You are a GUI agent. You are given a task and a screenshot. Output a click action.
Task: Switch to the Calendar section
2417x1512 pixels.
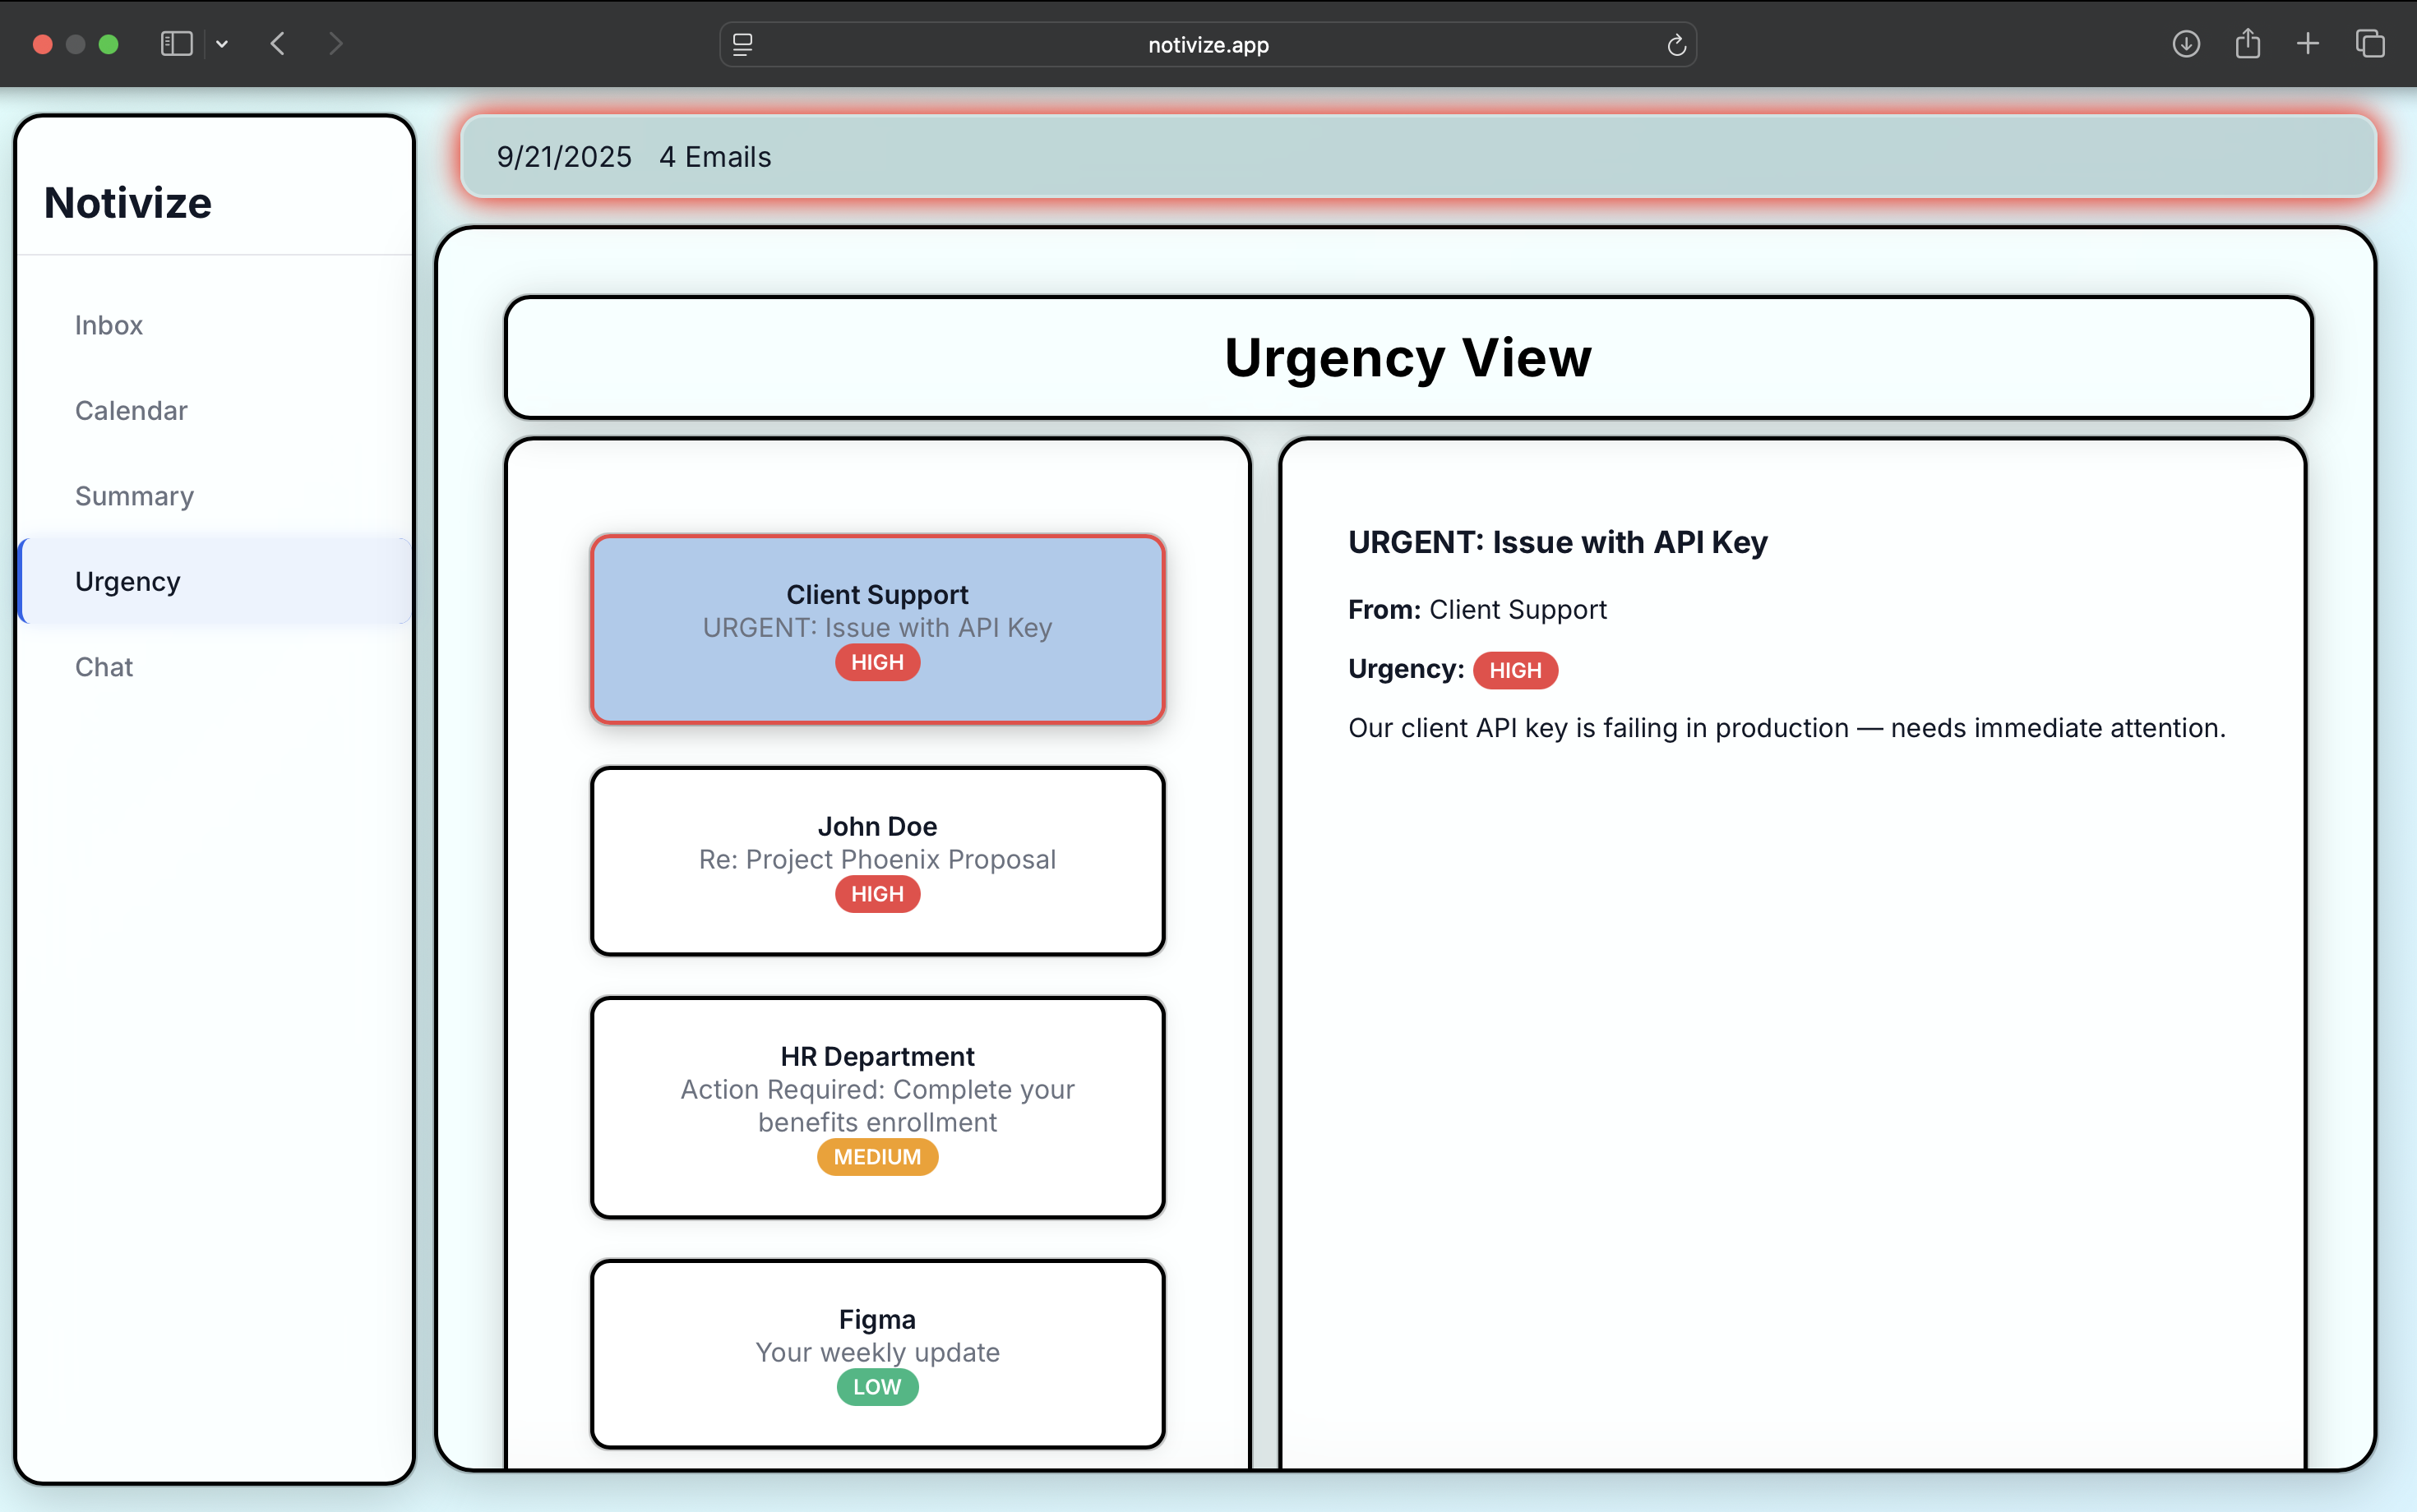(x=131, y=411)
